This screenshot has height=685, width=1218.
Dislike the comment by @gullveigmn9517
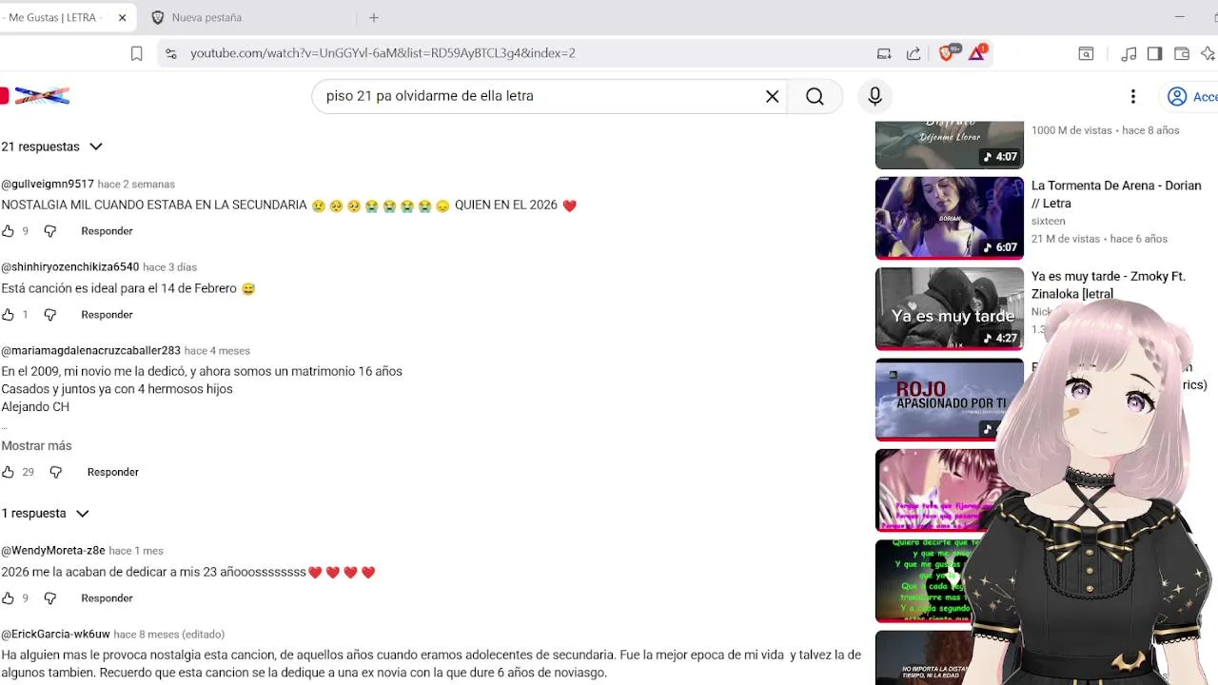[x=50, y=231]
